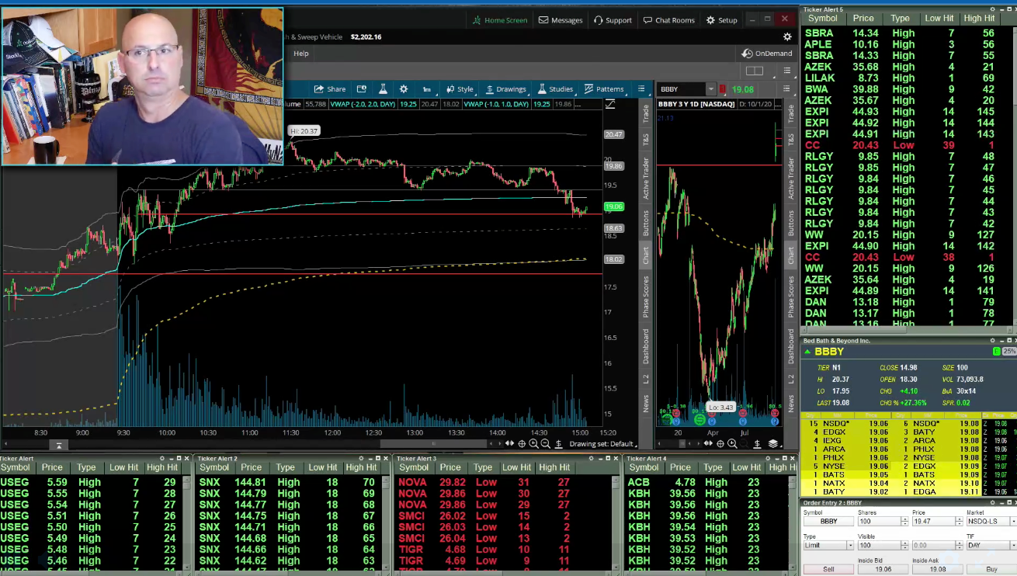Click the Price stepper arrows
Viewport: 1017px width, 576px height.
[x=959, y=522]
